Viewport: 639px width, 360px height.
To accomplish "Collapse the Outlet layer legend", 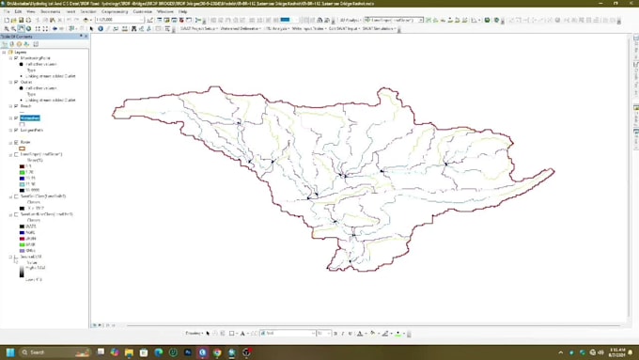I will tap(11, 82).
